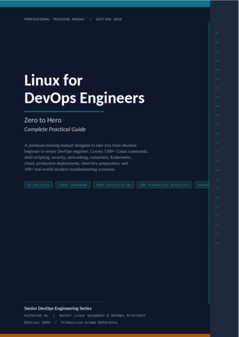Click the "PROFESSIONAL TRAINING MANUAL" header text
Image resolution: width=239 pixels, height=337 pixels.
tap(54, 19)
